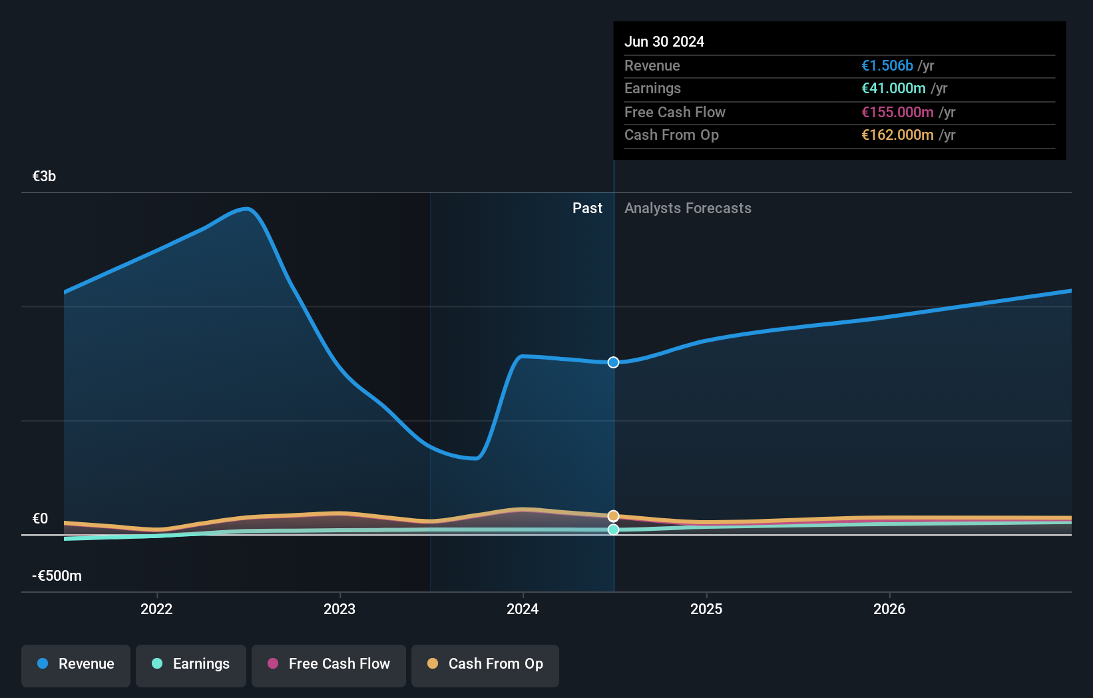
Task: Click the Past section label
Action: coord(587,208)
